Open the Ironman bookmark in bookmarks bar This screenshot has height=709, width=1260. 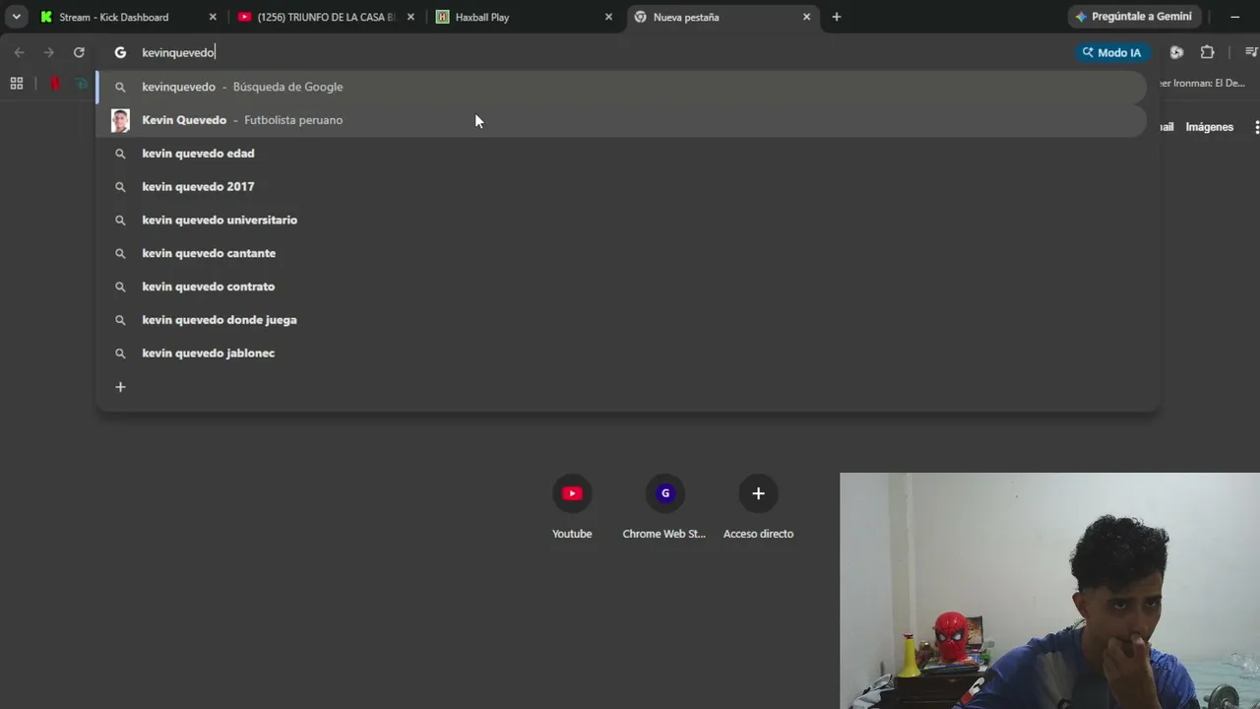[x=1202, y=84]
